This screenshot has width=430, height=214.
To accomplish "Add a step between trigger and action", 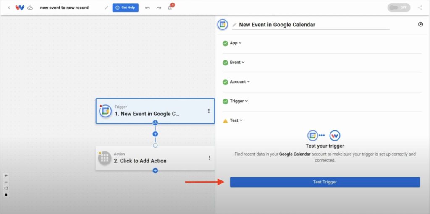I will click(x=155, y=134).
